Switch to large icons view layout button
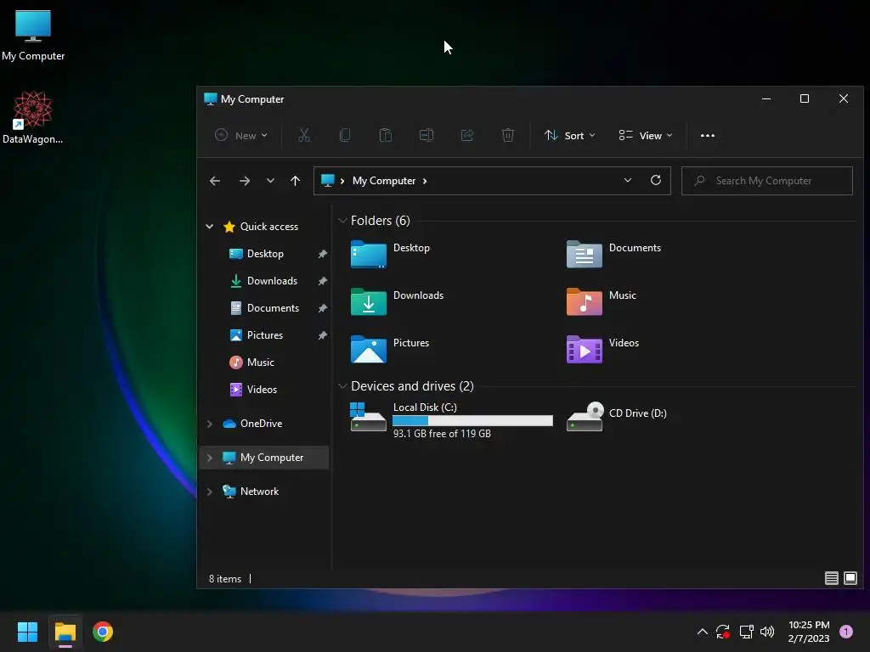 (x=850, y=578)
